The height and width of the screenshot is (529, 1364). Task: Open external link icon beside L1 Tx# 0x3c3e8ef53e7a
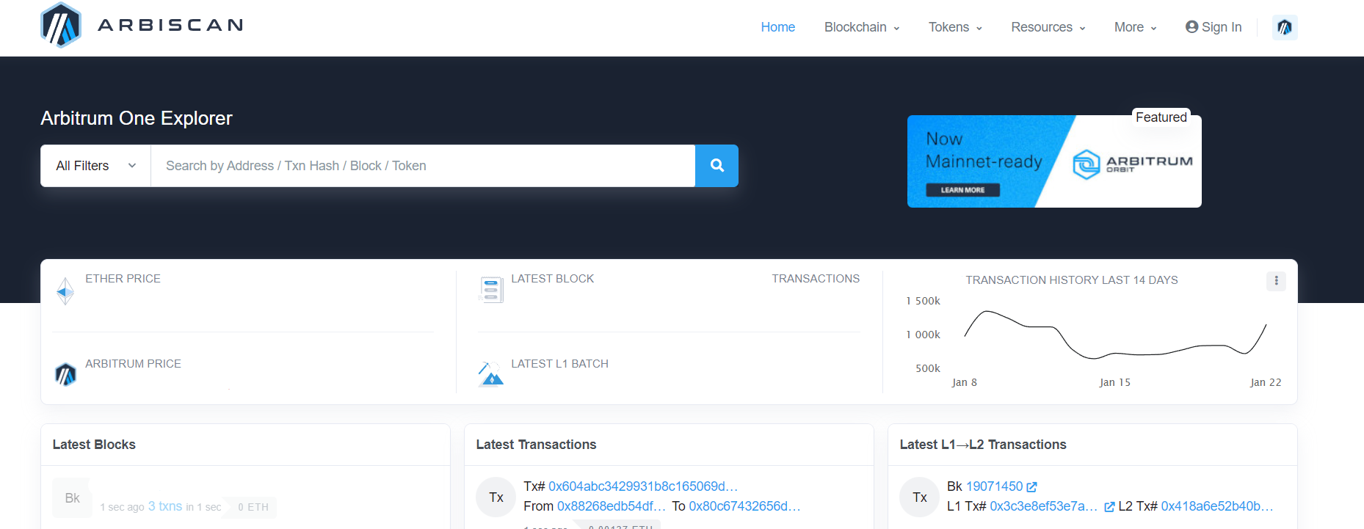pos(1109,507)
